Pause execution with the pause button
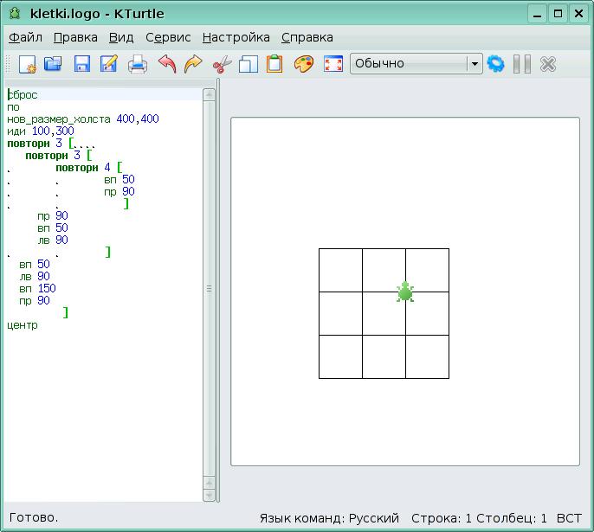 [x=521, y=64]
